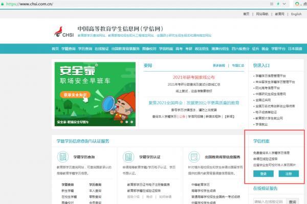This screenshot has height=204, width=307.
Task: Open 学信就业 quick link
Action: coord(261,124)
